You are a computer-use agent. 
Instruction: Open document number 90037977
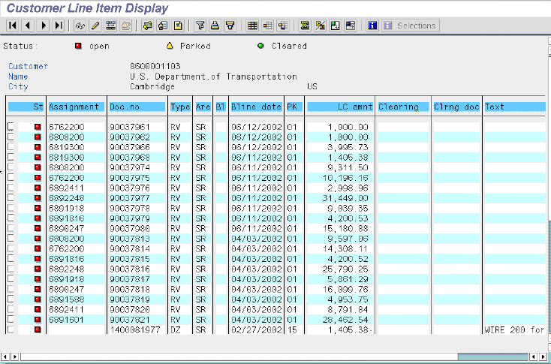click(x=130, y=198)
